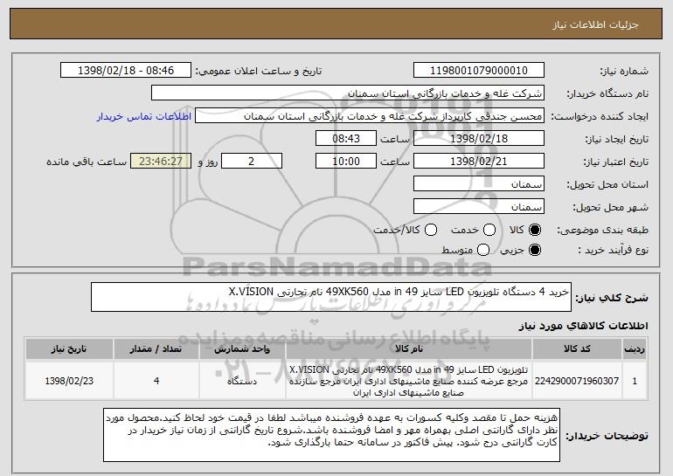
Task: Click the row number 1 cell
Action: [x=635, y=381]
